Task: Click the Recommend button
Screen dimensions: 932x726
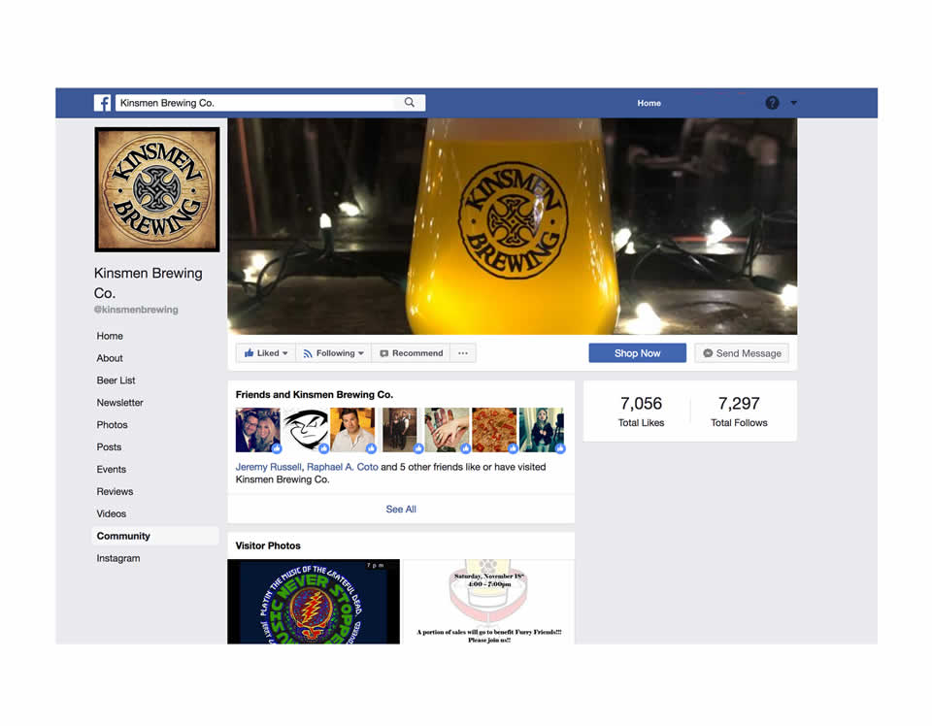Action: 411,353
